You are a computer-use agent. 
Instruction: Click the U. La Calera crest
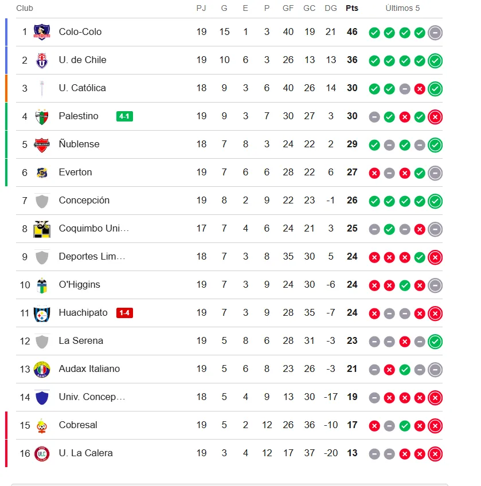(42, 454)
